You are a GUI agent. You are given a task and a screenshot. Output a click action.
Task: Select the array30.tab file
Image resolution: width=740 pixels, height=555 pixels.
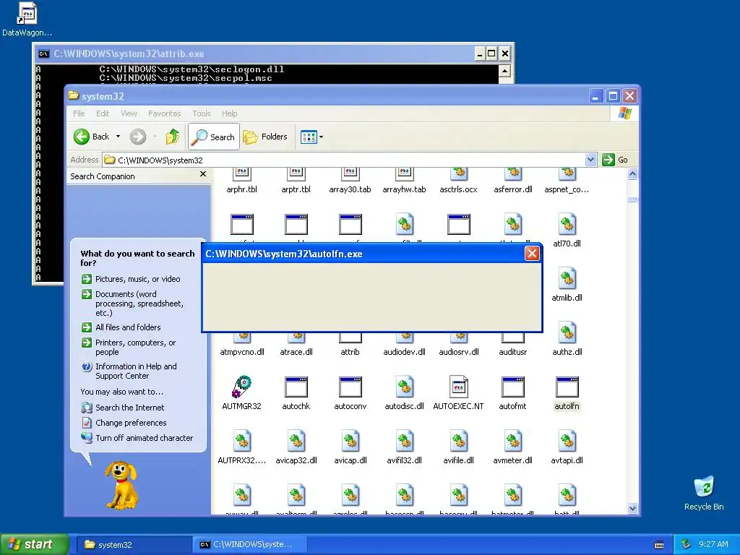(350, 180)
